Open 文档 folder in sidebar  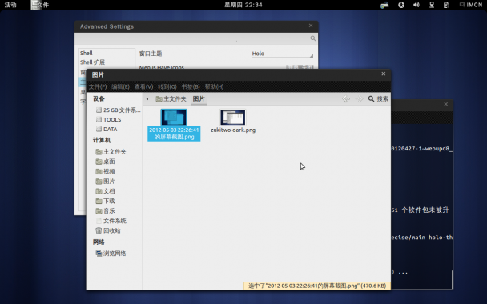coord(105,191)
